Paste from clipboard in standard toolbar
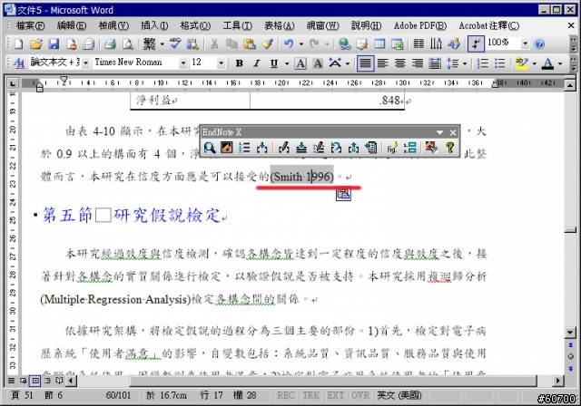 [250, 44]
